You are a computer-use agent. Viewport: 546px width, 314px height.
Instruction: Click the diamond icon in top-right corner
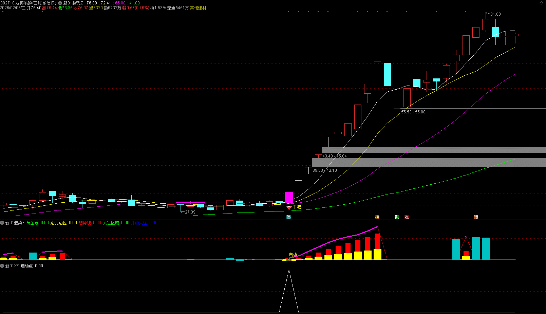pos(542,3)
